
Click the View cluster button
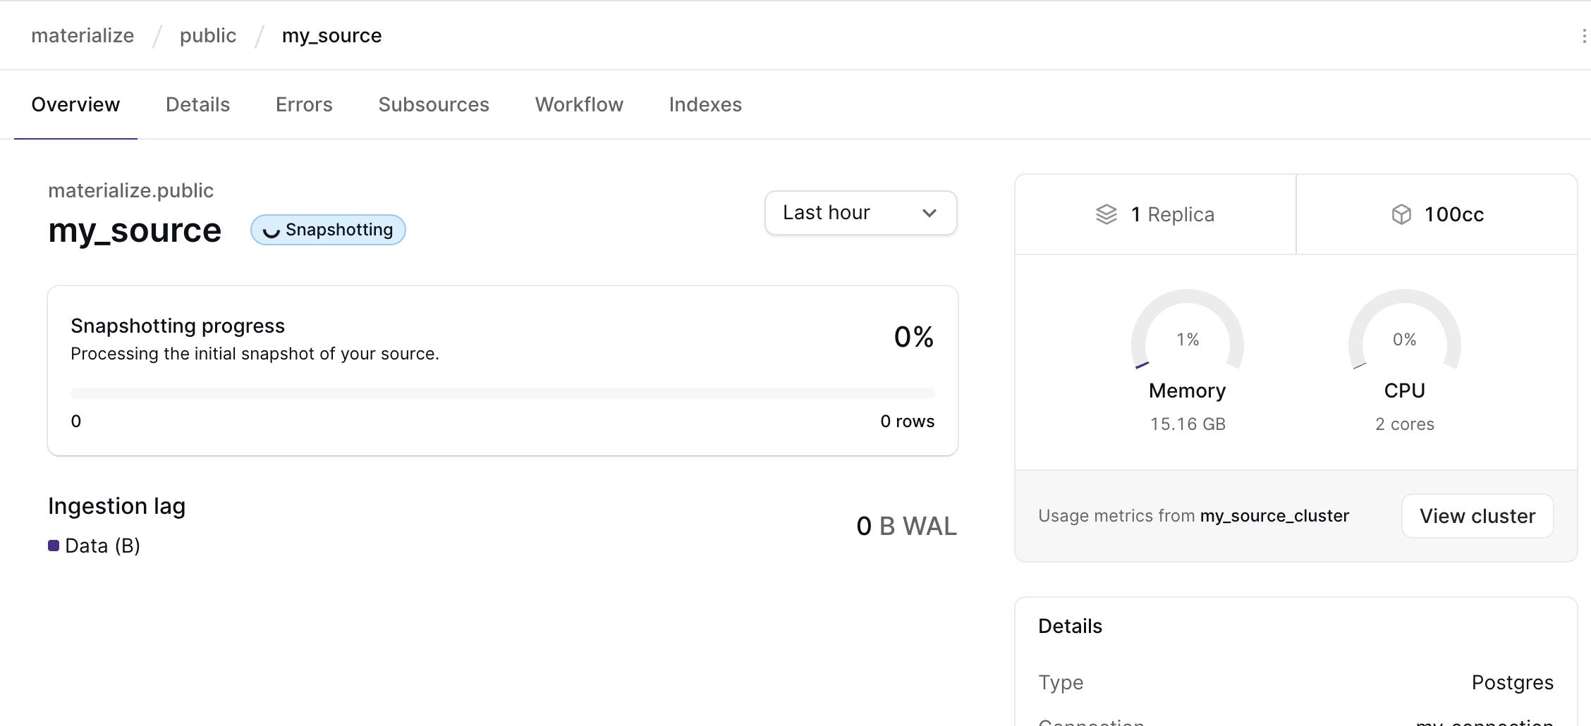click(1477, 515)
